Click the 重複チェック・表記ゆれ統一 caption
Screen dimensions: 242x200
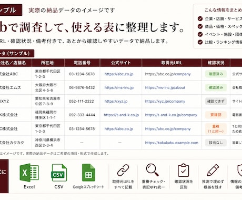[154, 184]
